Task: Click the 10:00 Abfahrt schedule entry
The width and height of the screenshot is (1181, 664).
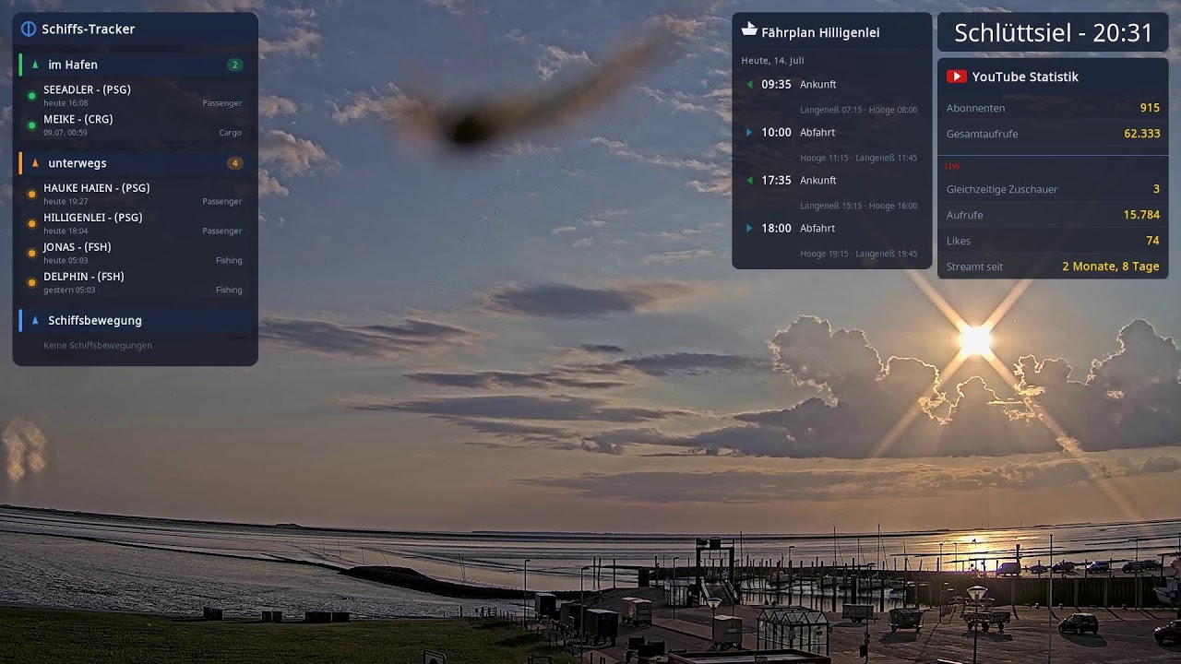Action: (832, 132)
